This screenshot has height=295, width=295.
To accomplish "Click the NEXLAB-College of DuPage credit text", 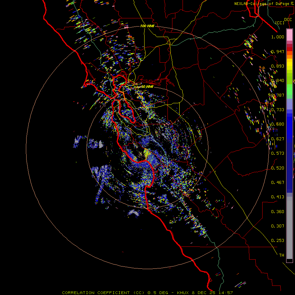I will coord(263,4).
